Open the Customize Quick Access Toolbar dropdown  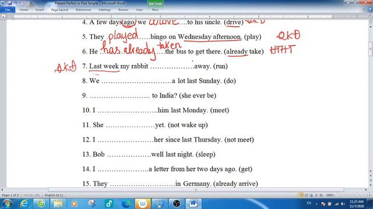pyautogui.click(x=30, y=3)
